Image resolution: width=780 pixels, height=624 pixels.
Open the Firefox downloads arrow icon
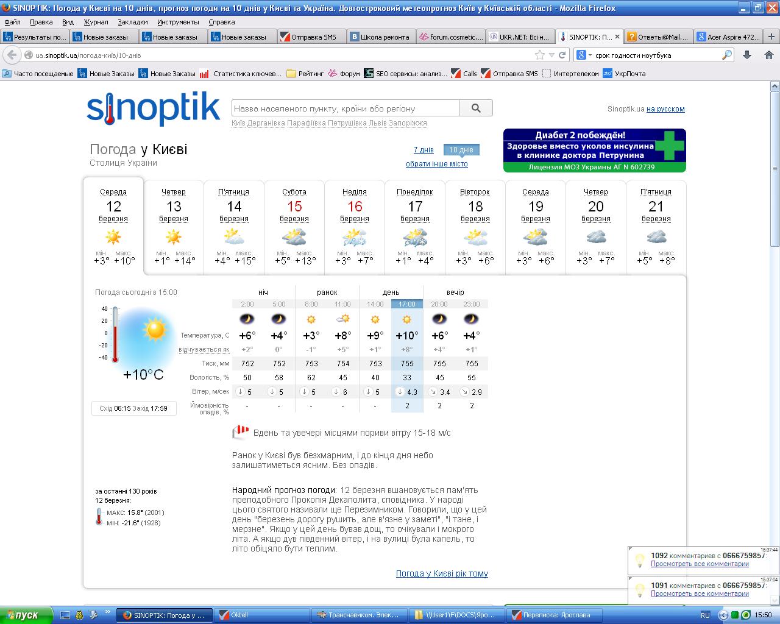(x=747, y=55)
